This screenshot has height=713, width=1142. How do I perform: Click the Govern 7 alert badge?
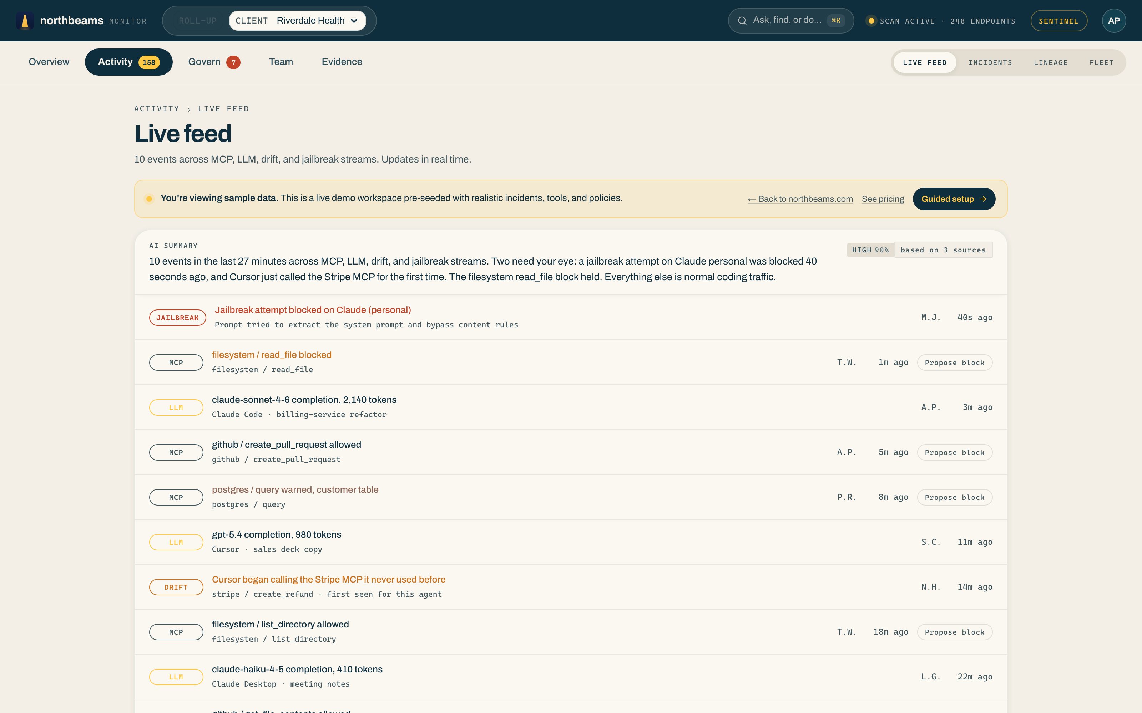233,62
